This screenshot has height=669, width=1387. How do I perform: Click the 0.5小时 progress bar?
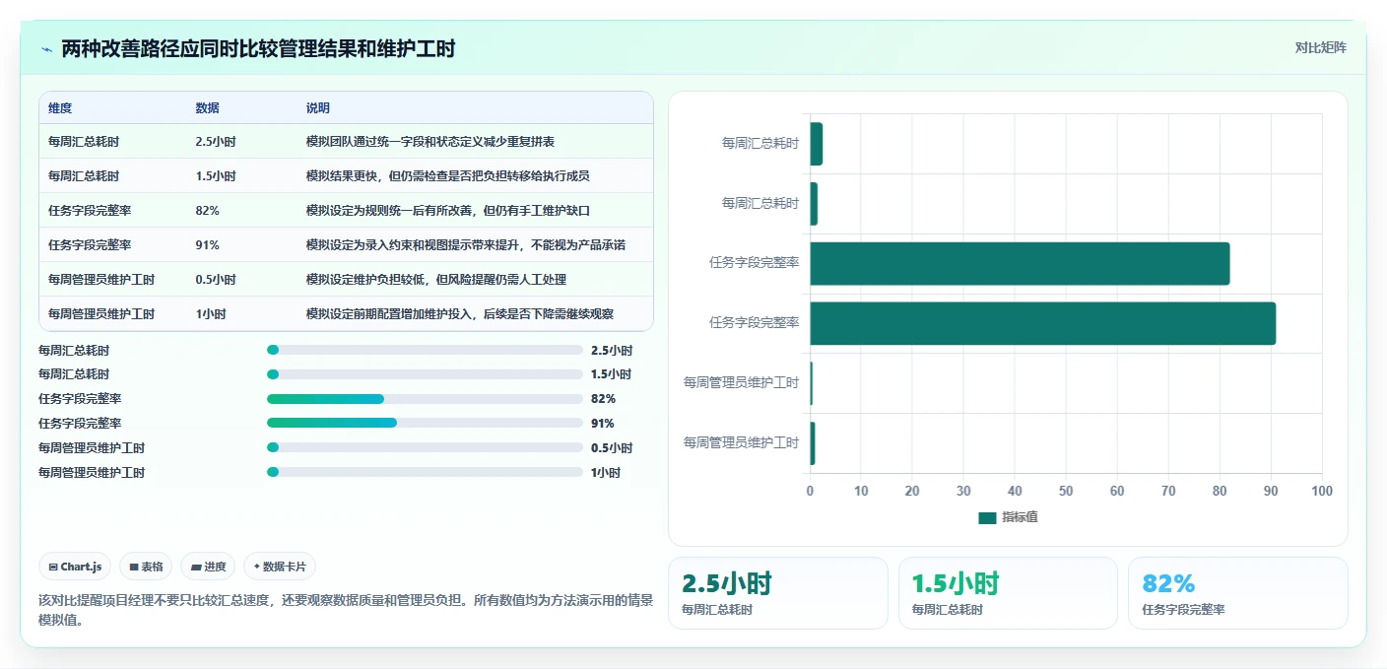pyautogui.click(x=425, y=447)
